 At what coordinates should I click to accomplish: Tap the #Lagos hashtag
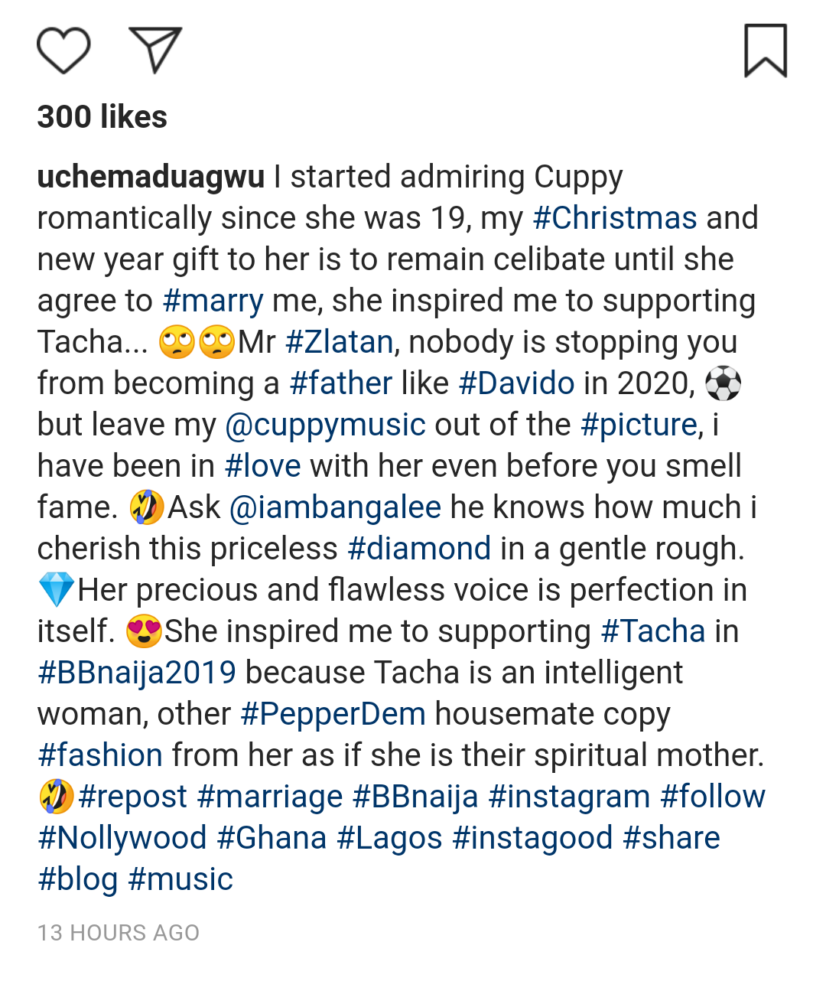pos(389,838)
